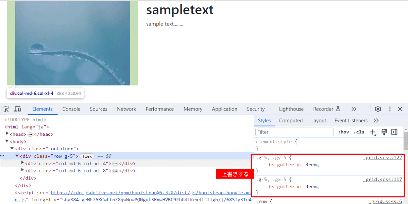The width and height of the screenshot is (408, 204).
Task: Toggle the :hov element state panel
Action: [343, 132]
